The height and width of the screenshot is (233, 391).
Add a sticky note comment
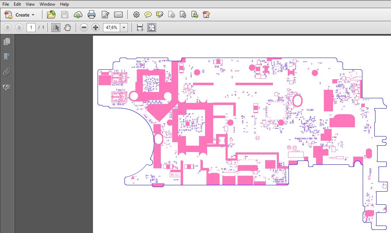click(x=148, y=15)
